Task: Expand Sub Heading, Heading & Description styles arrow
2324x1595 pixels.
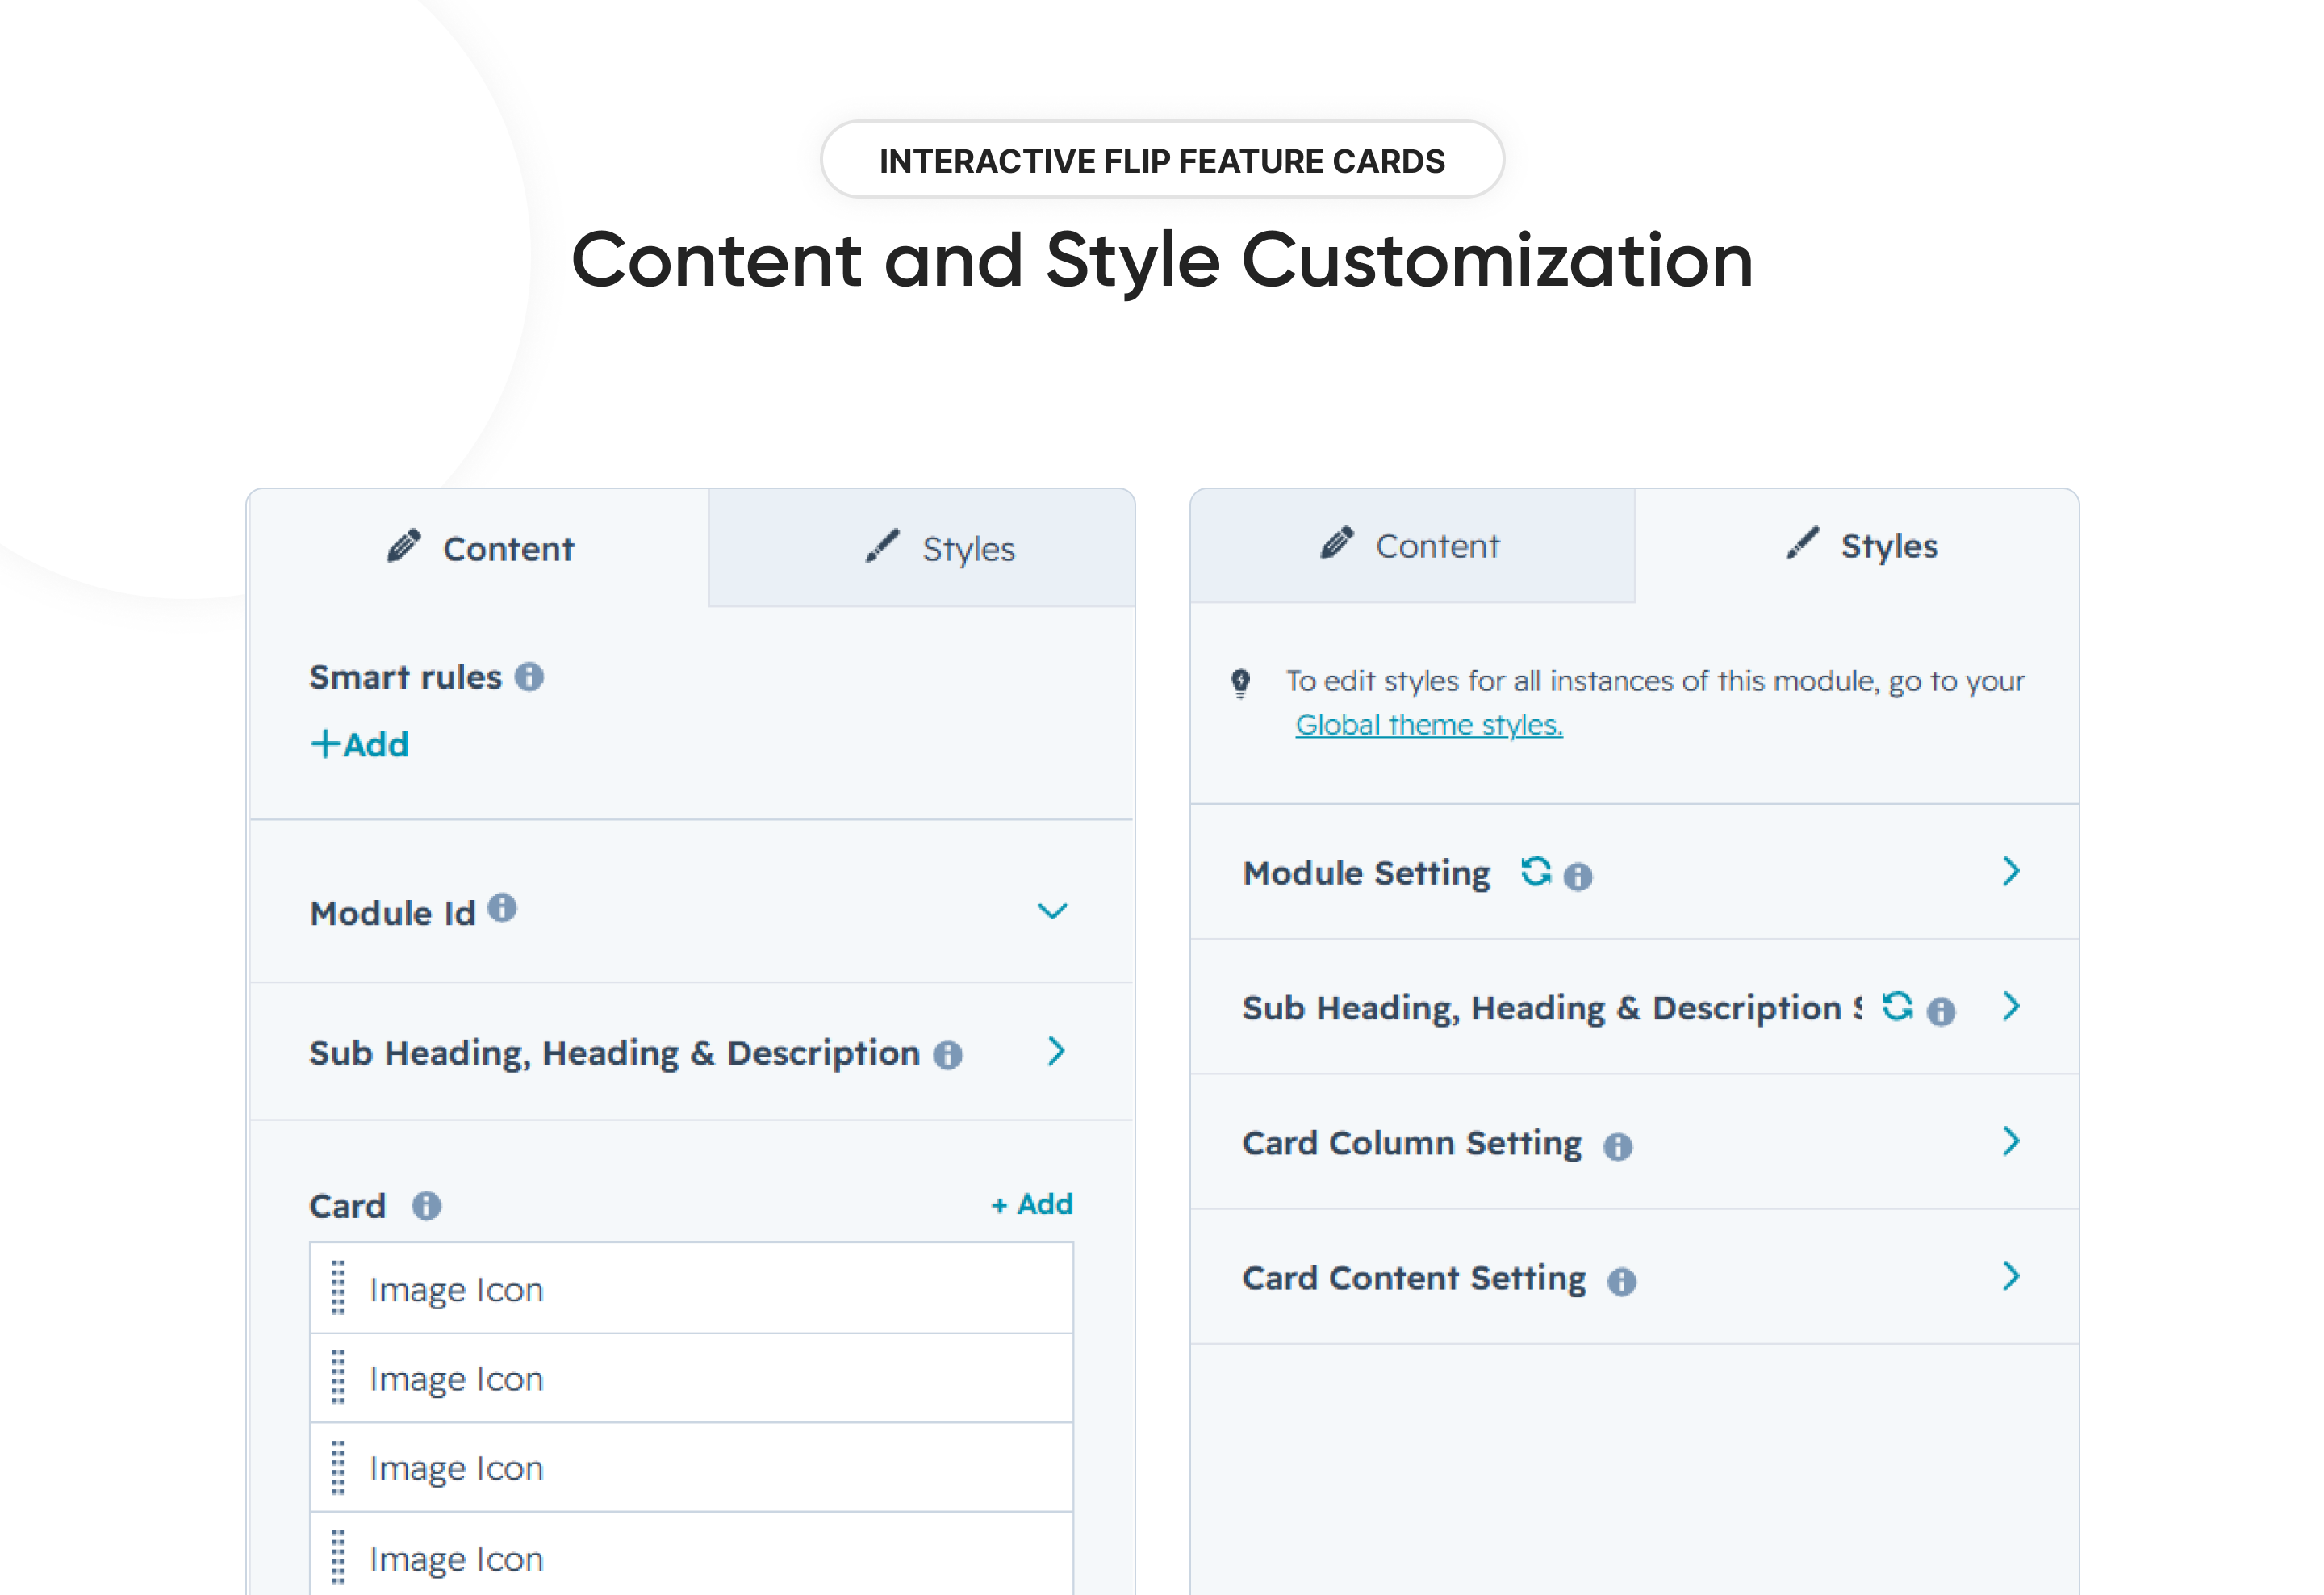Action: click(2012, 1006)
